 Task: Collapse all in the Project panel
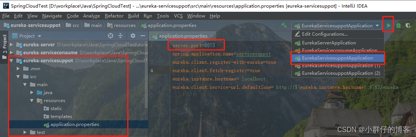tap(120, 36)
